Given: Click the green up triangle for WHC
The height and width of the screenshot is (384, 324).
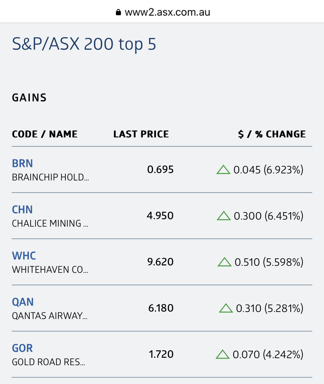Looking at the screenshot, I should tap(224, 262).
